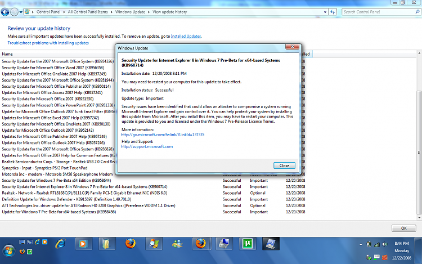Viewport: 422px width, 264px height.
Task: Click small Media Player quick launch icon
Action: point(44,242)
